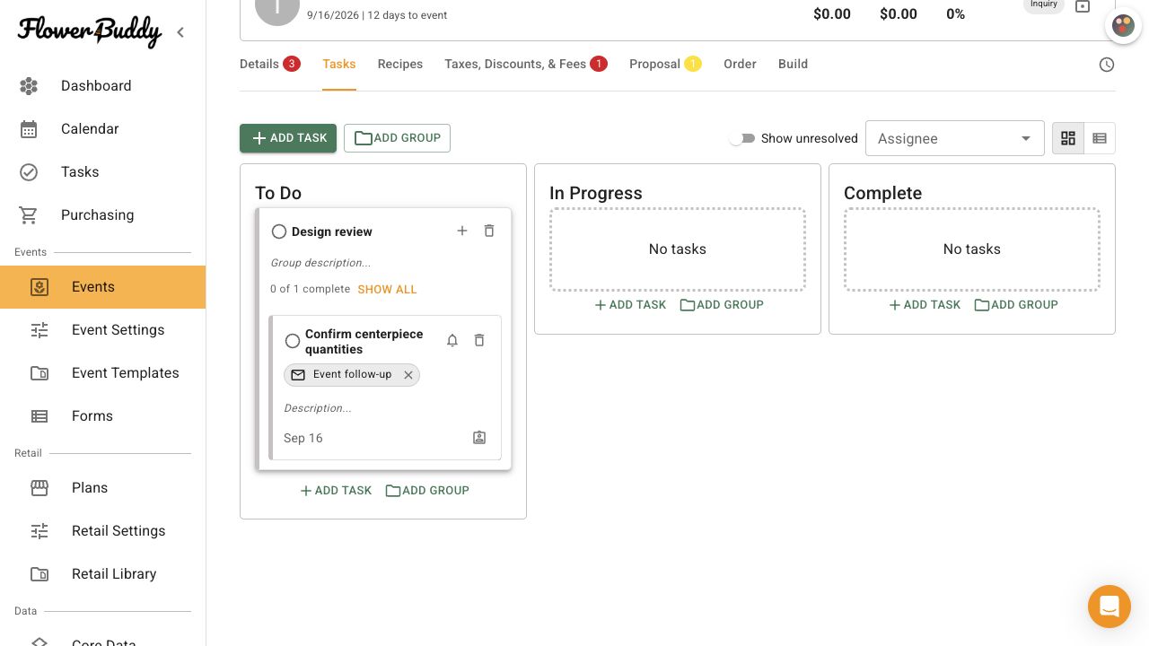Viewport: 1149px width, 646px height.
Task: Open Dashboard from the sidebar
Action: point(102,86)
